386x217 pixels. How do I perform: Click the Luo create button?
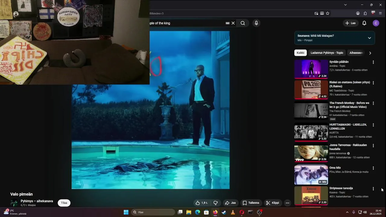pyautogui.click(x=350, y=23)
